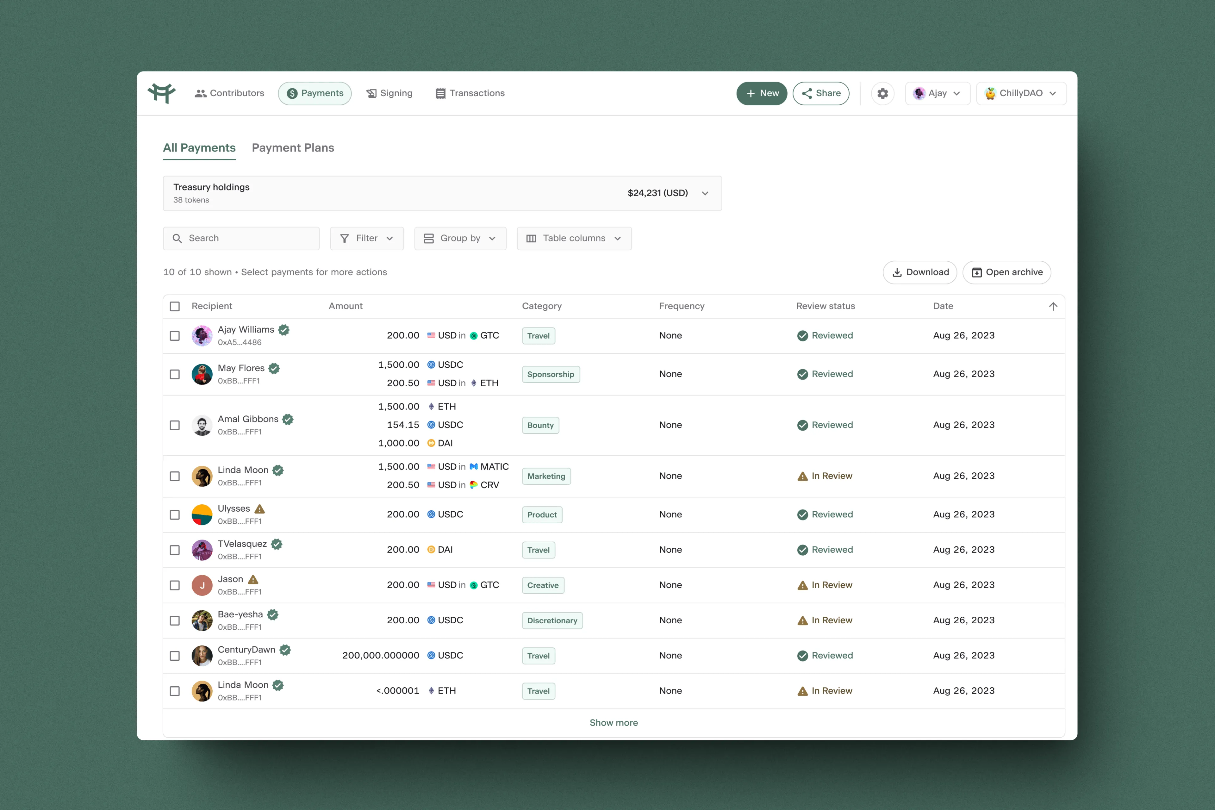
Task: Go to the Contributors section
Action: (x=229, y=94)
